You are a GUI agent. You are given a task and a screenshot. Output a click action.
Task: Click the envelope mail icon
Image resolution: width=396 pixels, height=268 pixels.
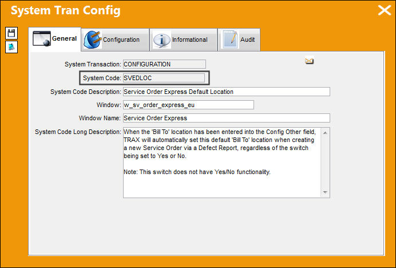click(x=309, y=61)
